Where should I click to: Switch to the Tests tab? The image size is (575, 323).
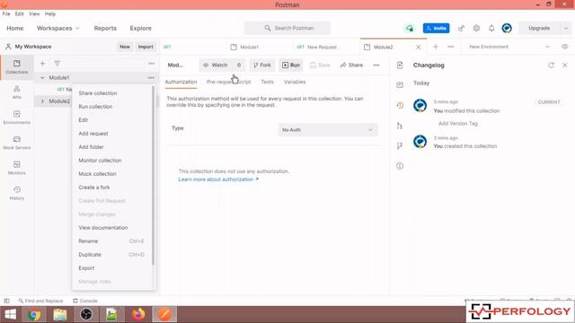[x=268, y=82]
